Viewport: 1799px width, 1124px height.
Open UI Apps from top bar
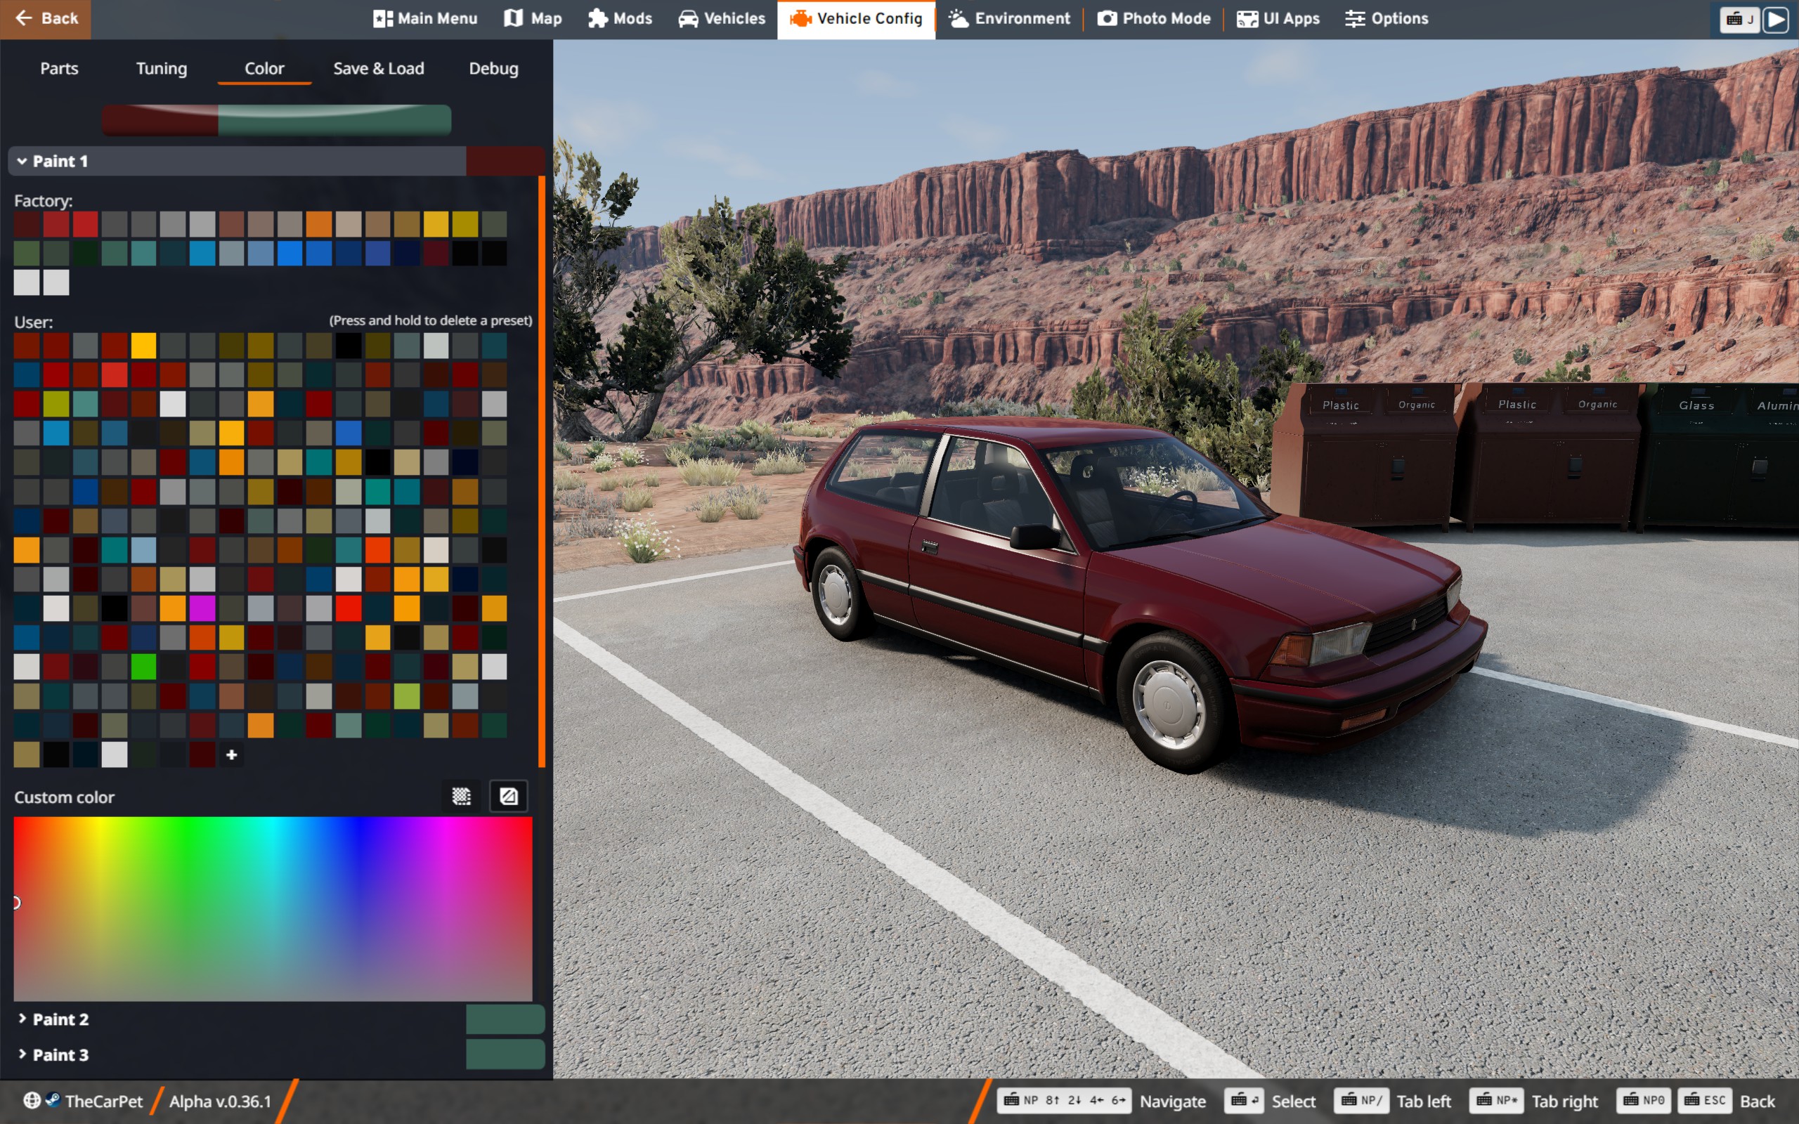tap(1278, 18)
